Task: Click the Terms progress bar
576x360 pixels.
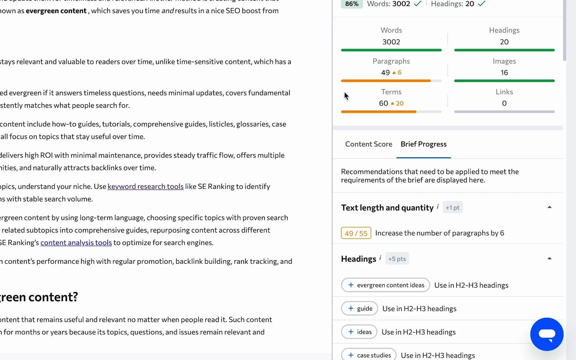Action: coord(391,112)
